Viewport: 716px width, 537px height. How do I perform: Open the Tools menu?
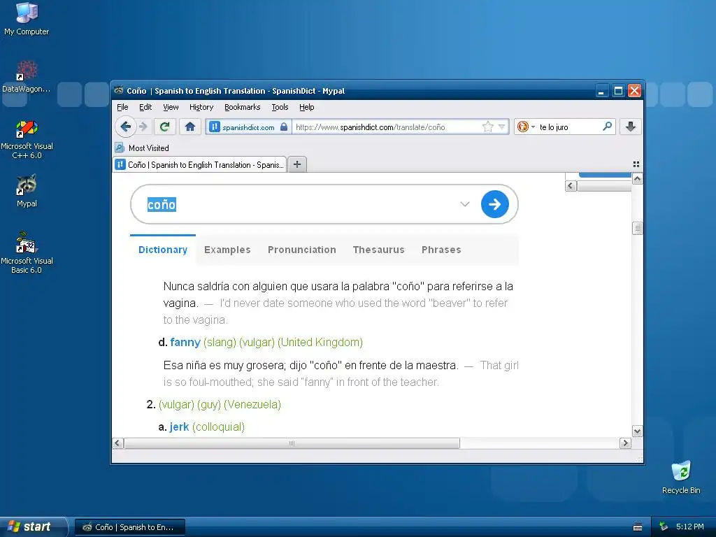pos(280,107)
